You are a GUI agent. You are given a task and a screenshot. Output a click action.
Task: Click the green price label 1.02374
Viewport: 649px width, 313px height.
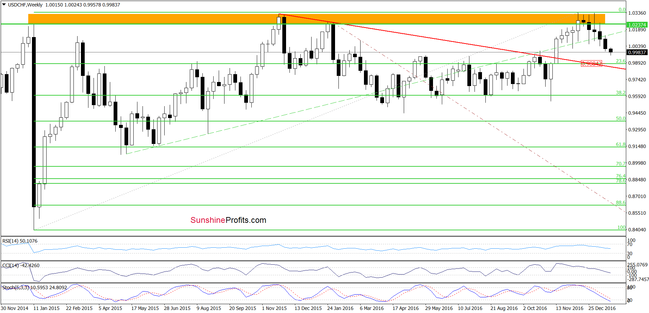click(x=637, y=25)
